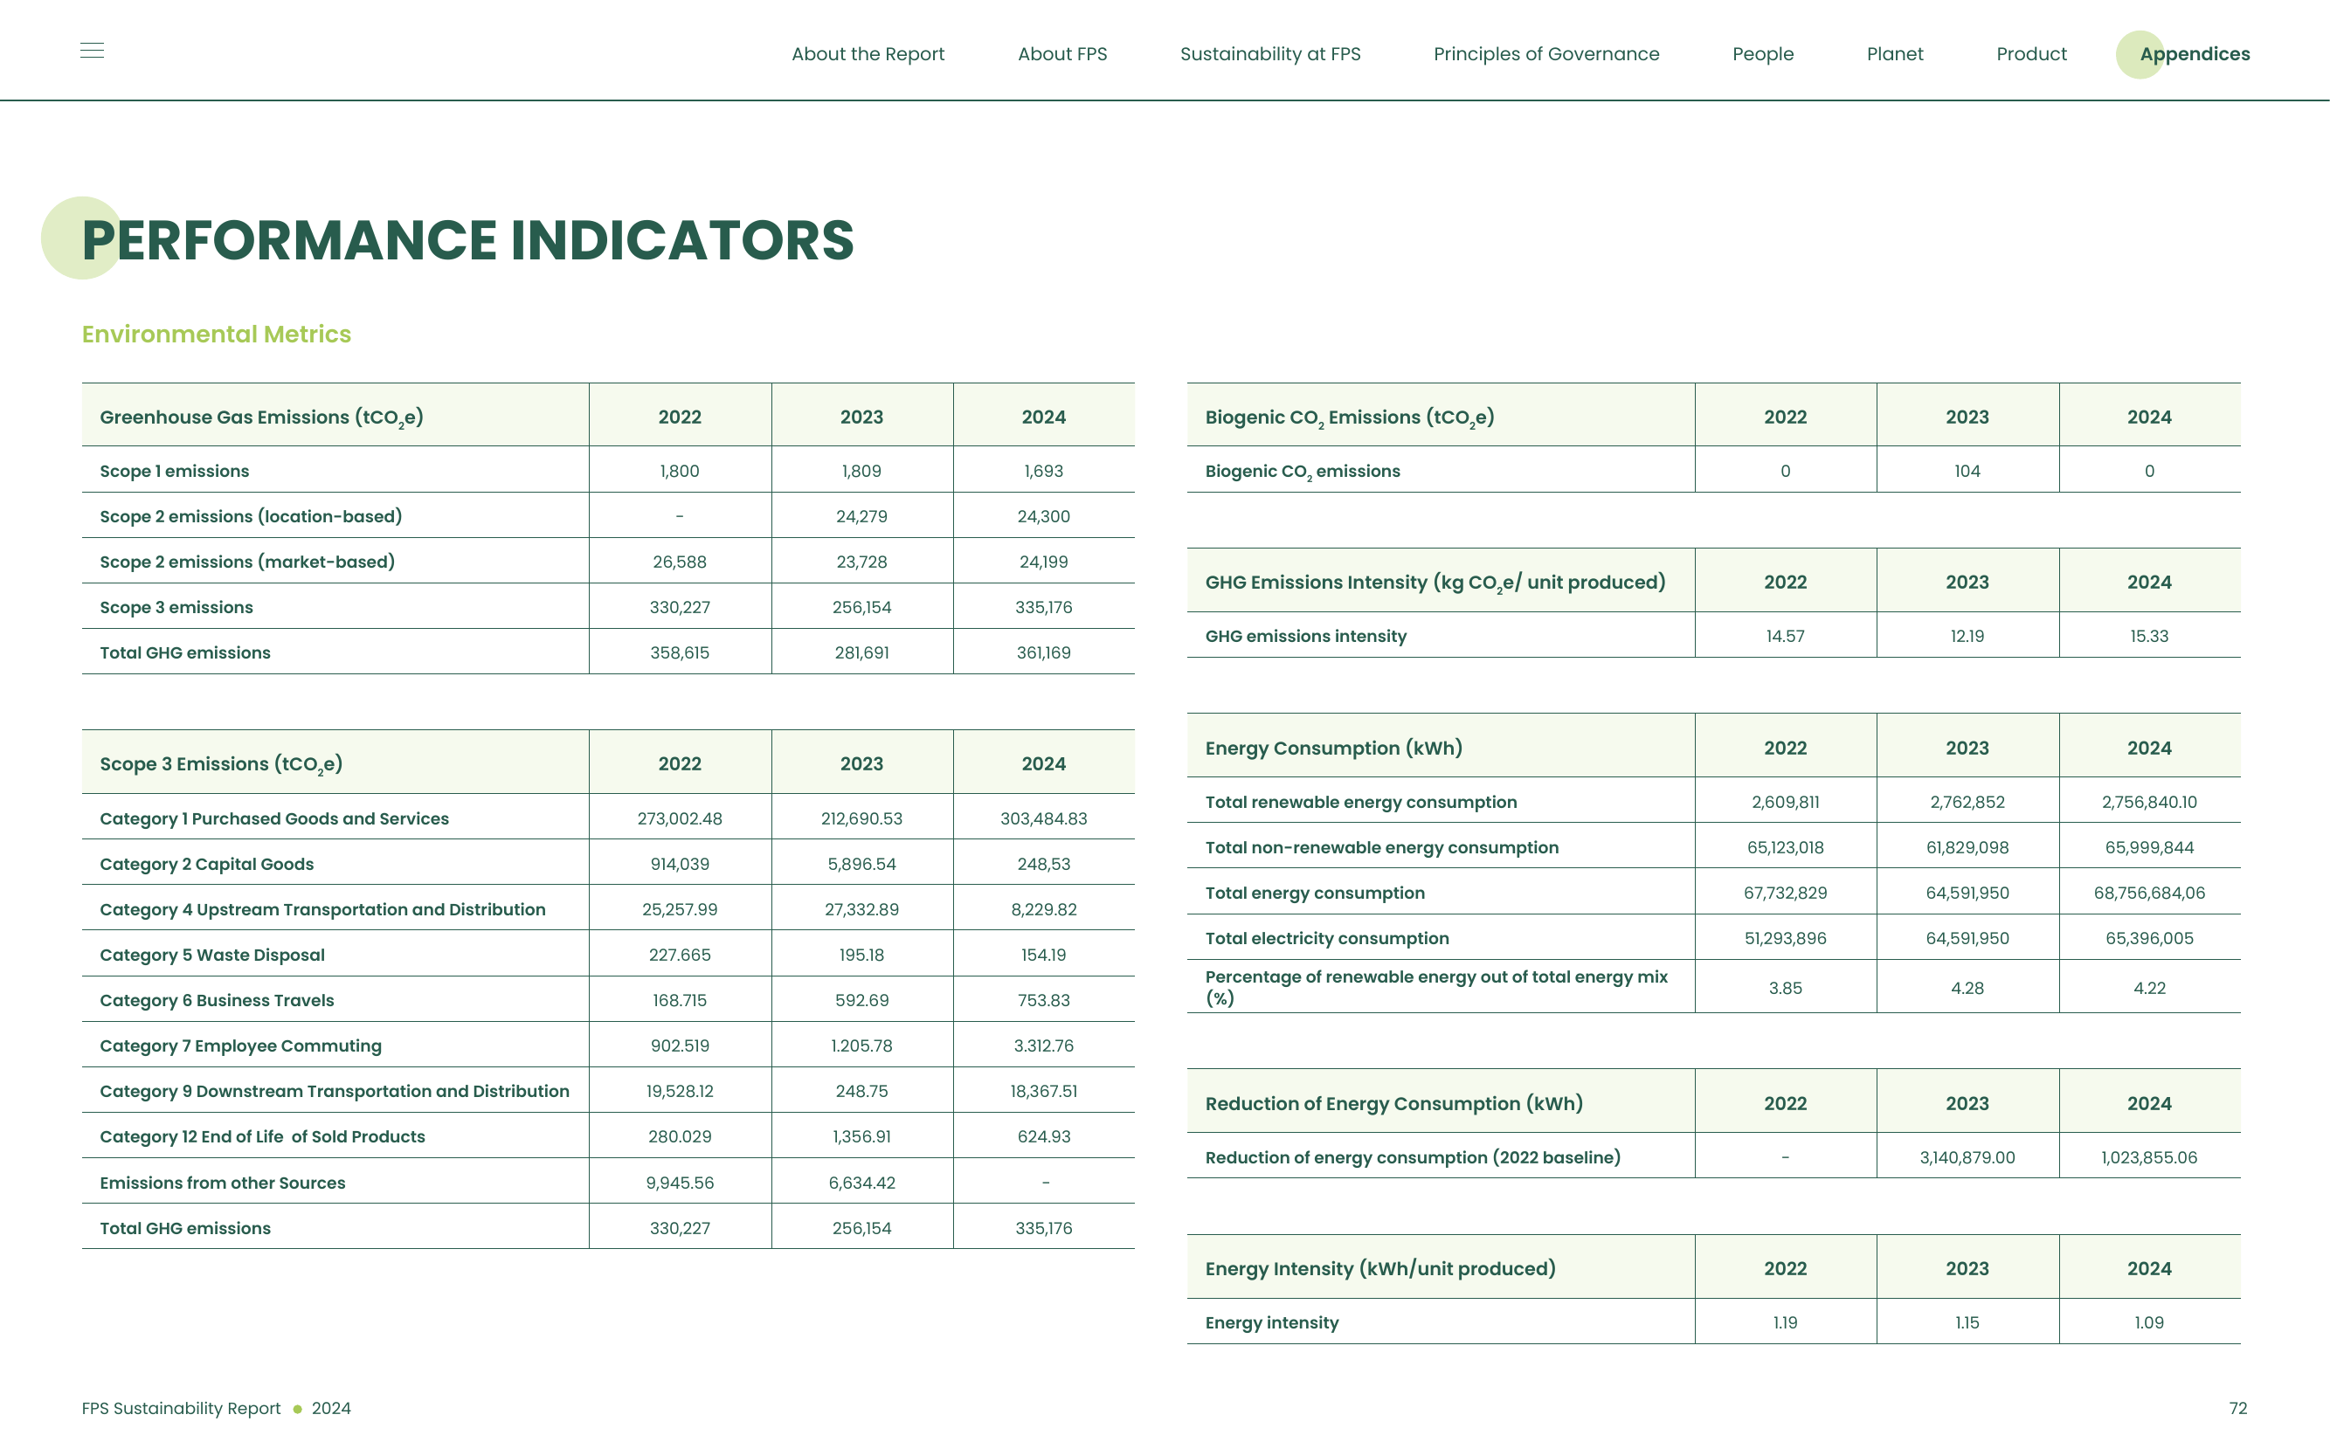
Task: Click the value 361,169 in 2024 column
Action: (x=1043, y=653)
